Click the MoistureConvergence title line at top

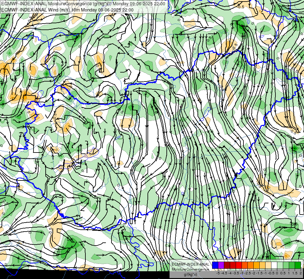[83, 4]
